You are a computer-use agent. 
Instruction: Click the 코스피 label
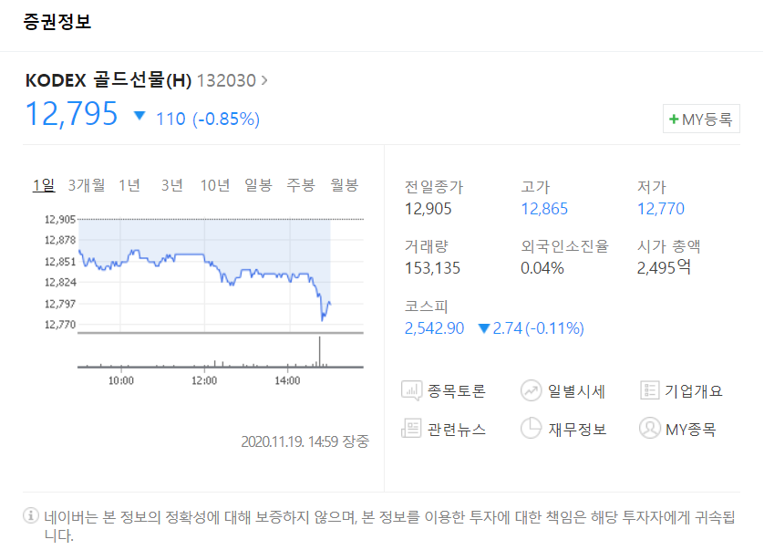(x=426, y=306)
